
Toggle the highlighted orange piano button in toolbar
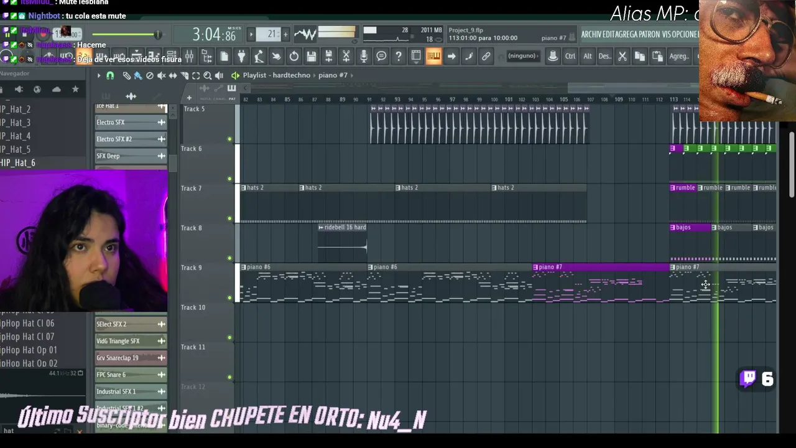pos(433,57)
